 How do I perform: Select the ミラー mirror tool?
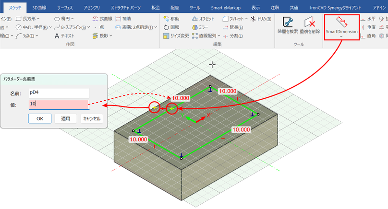[x=200, y=27]
